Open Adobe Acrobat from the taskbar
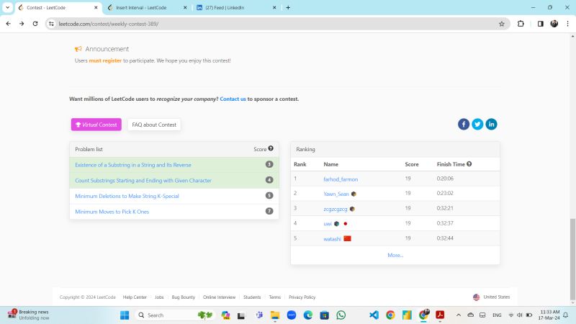The height and width of the screenshot is (324, 576). (x=440, y=315)
